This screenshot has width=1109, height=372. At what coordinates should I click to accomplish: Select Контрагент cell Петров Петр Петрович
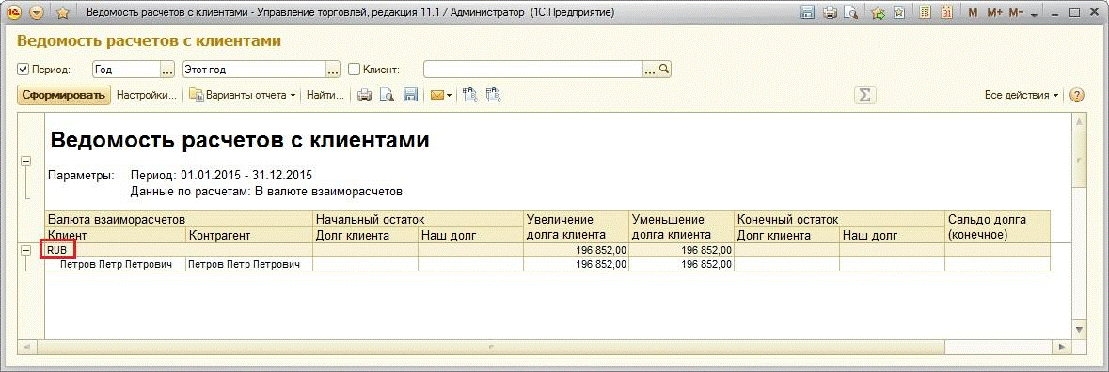(248, 264)
